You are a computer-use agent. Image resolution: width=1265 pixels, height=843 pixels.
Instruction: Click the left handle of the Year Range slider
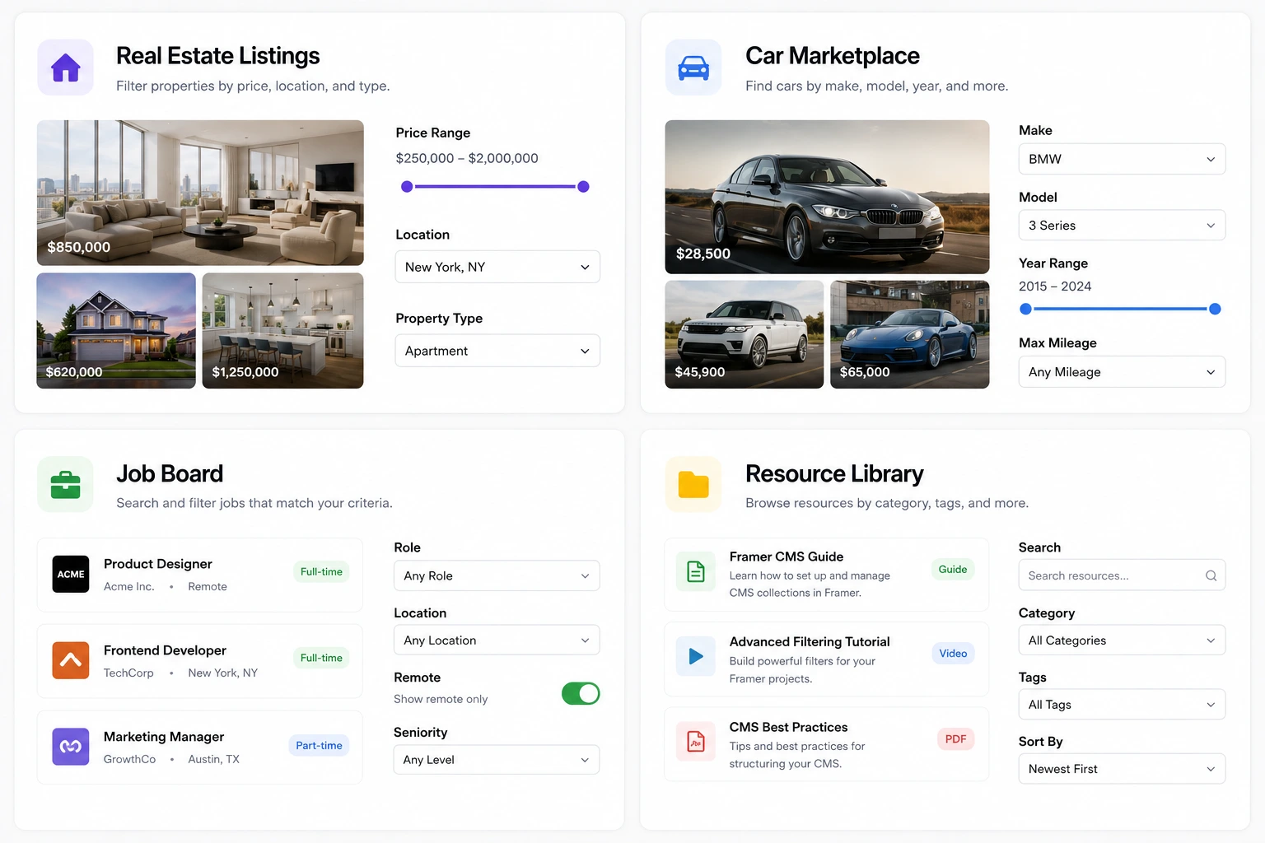1025,309
